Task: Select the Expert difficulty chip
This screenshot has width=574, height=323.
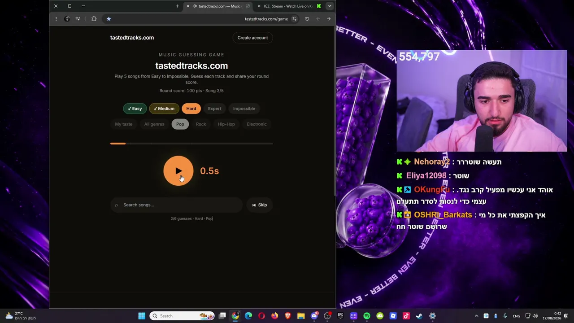Action: 214,109
